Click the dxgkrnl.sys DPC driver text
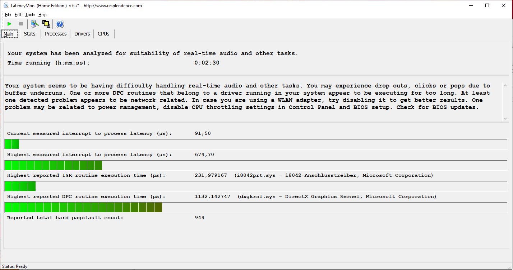Screen dimensions: 513x270 click(337, 196)
